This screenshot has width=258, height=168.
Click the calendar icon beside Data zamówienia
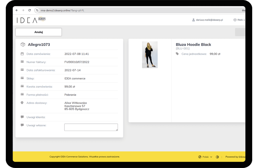22,54
